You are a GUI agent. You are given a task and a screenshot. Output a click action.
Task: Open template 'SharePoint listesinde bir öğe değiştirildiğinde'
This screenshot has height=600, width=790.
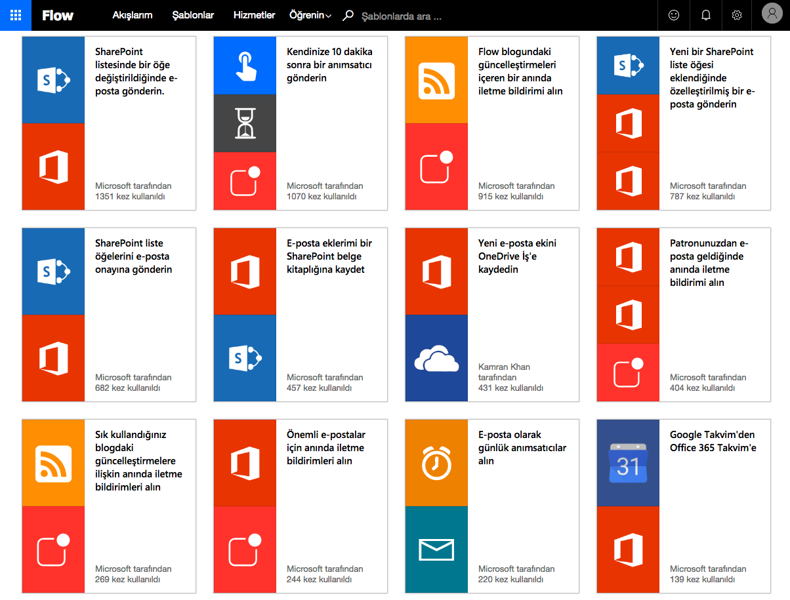click(136, 71)
